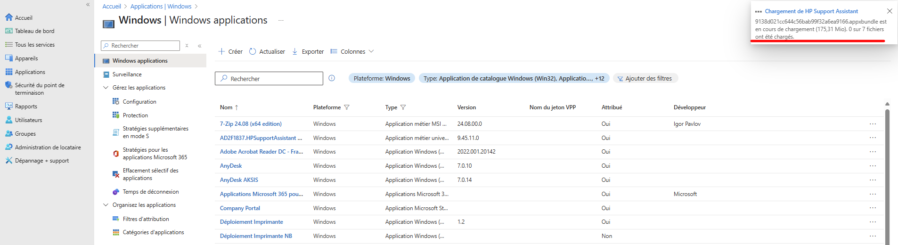
Task: Collapse Organisez les applications group
Action: pos(106,205)
